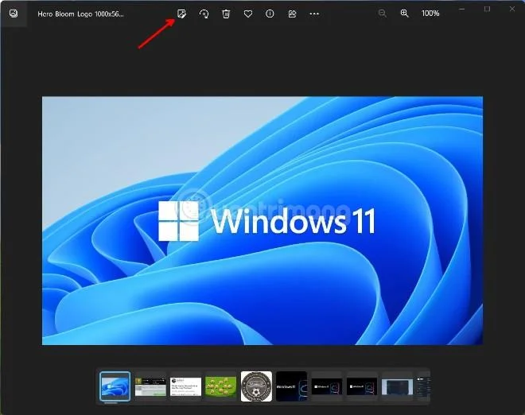The width and height of the screenshot is (525, 415).
Task: Select the round soccer badge thumbnail
Action: coord(256,386)
